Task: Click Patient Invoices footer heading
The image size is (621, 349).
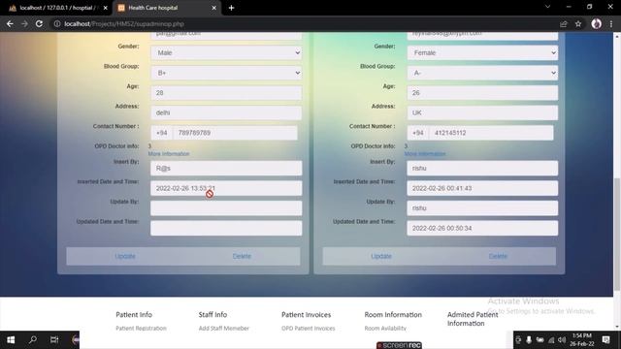Action: pyautogui.click(x=307, y=315)
